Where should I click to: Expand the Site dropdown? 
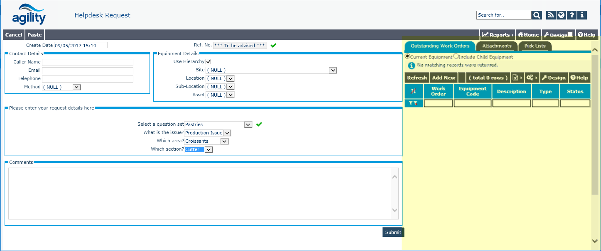pyautogui.click(x=333, y=71)
